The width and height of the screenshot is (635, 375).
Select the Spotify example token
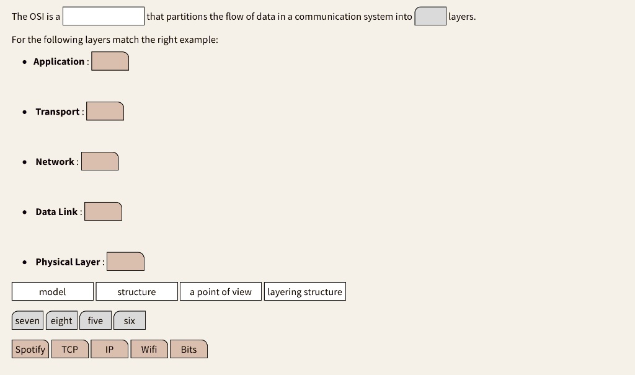coord(30,349)
